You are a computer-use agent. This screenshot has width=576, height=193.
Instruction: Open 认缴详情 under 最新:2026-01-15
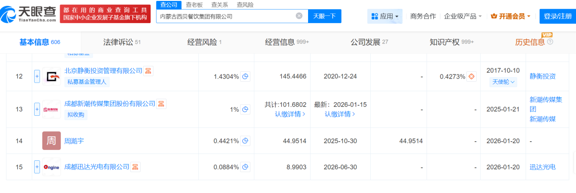coord(340,114)
